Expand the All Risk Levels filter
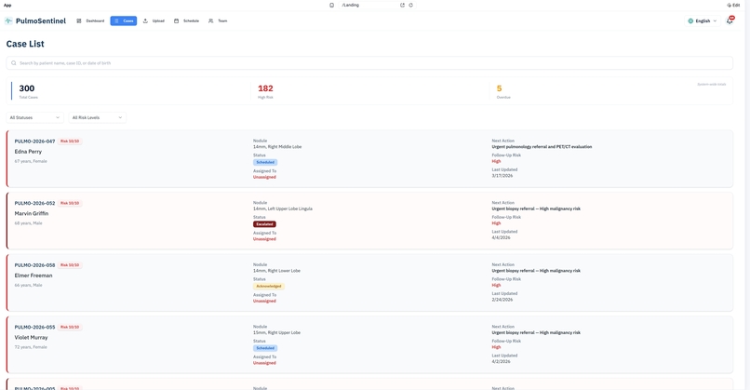 coord(97,117)
